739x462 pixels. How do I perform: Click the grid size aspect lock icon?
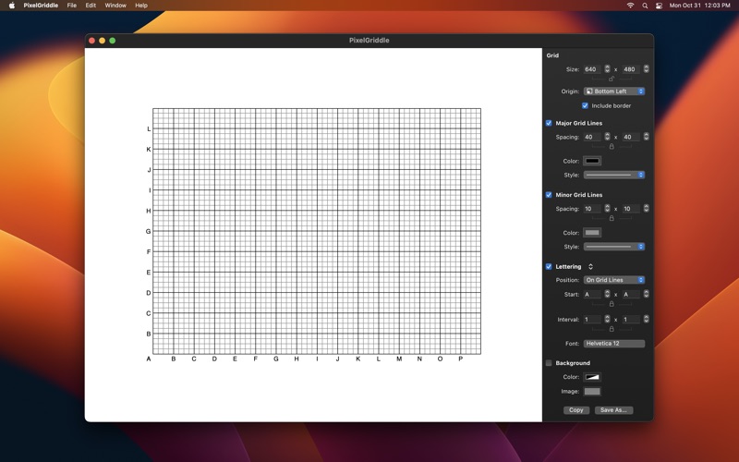[x=612, y=79]
